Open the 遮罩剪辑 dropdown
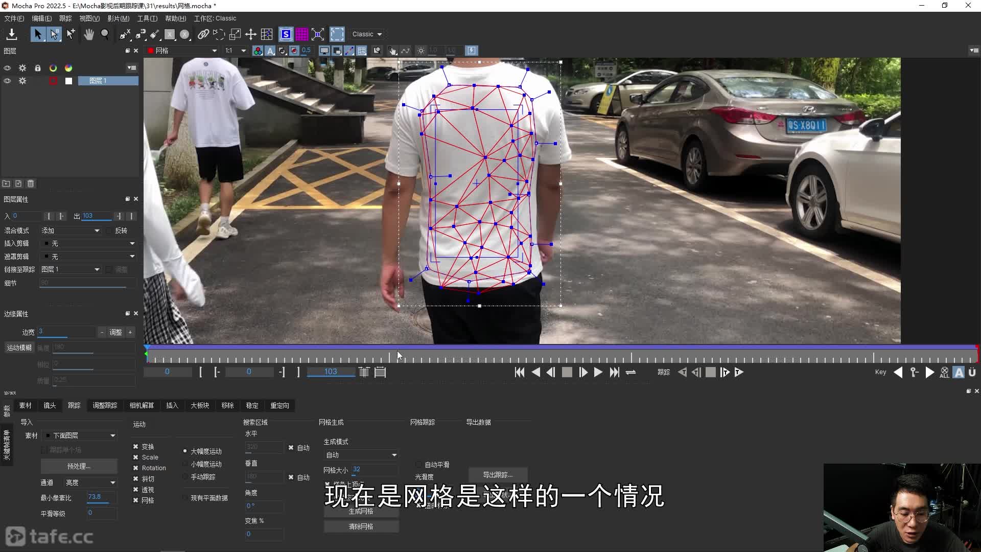 88,257
